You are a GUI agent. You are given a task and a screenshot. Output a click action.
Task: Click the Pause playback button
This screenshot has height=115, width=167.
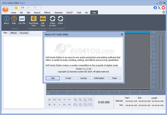55,105
